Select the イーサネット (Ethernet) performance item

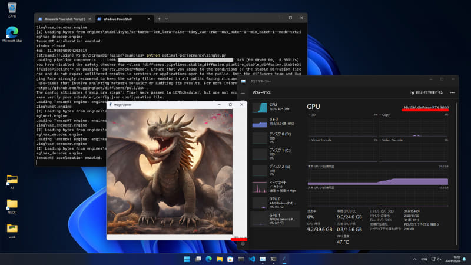(x=275, y=187)
